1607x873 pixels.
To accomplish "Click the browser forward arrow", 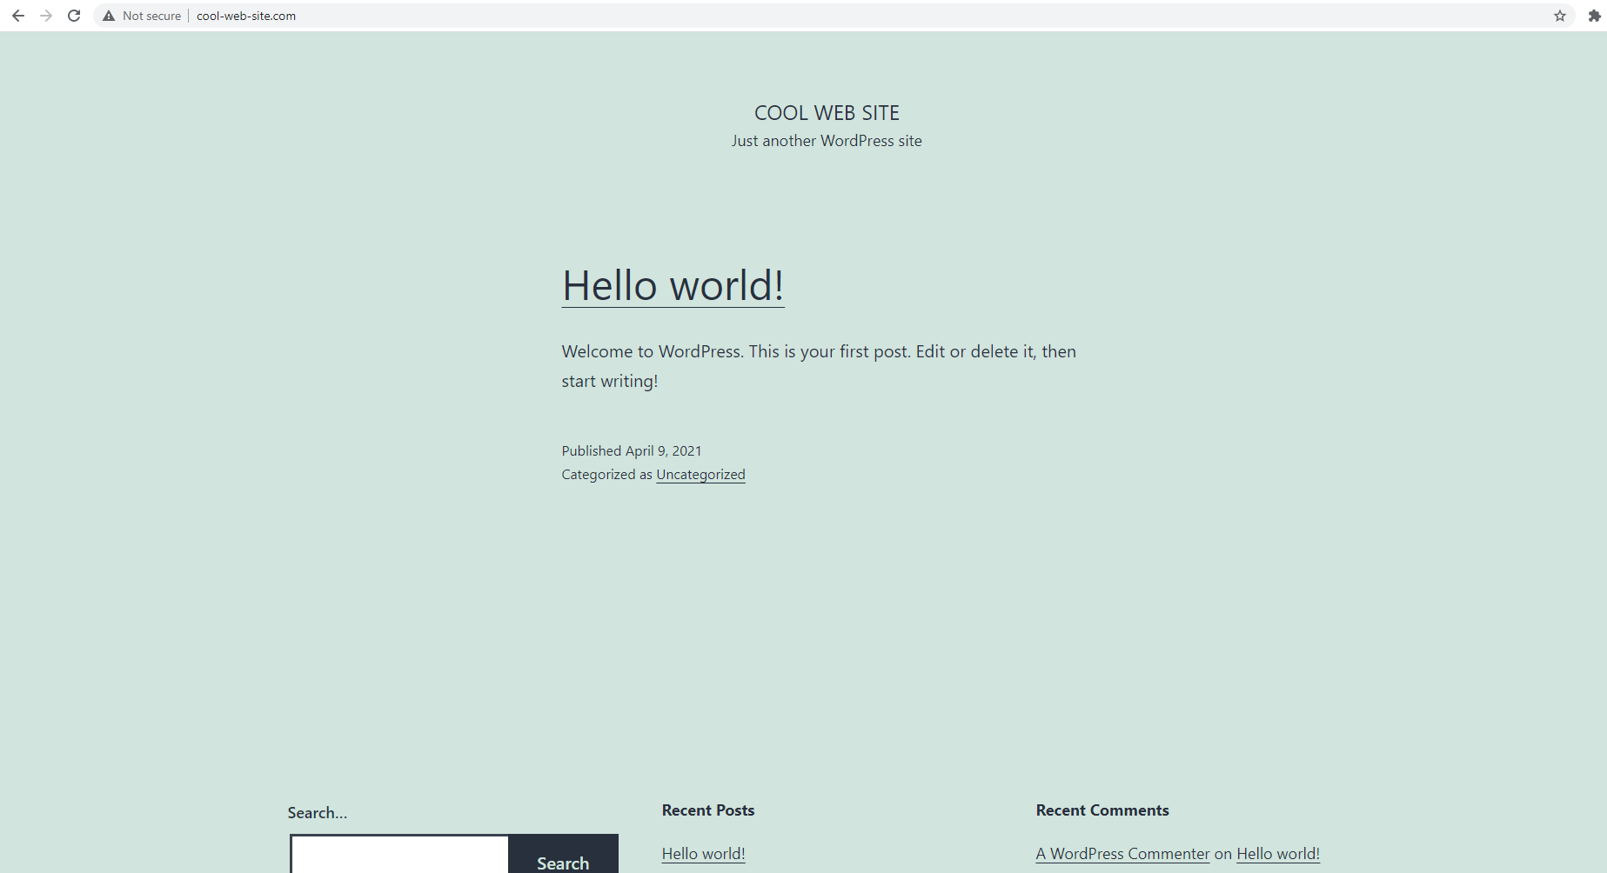I will coord(46,16).
